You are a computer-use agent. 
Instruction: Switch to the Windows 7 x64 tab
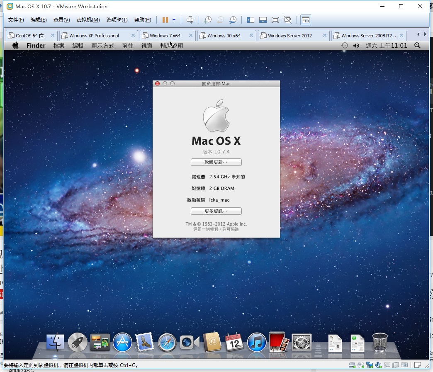(165, 36)
